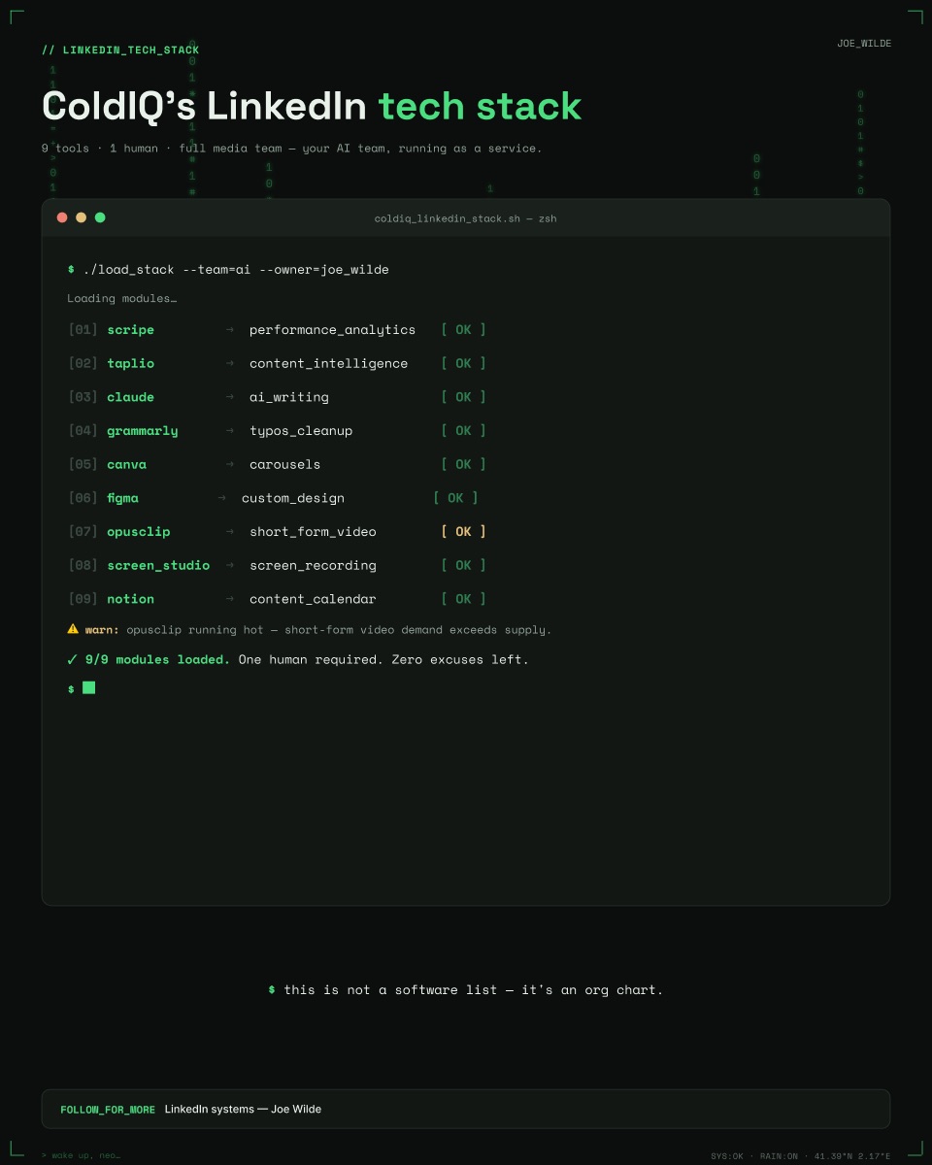
Task: Click ai_writing text
Action: (x=289, y=397)
